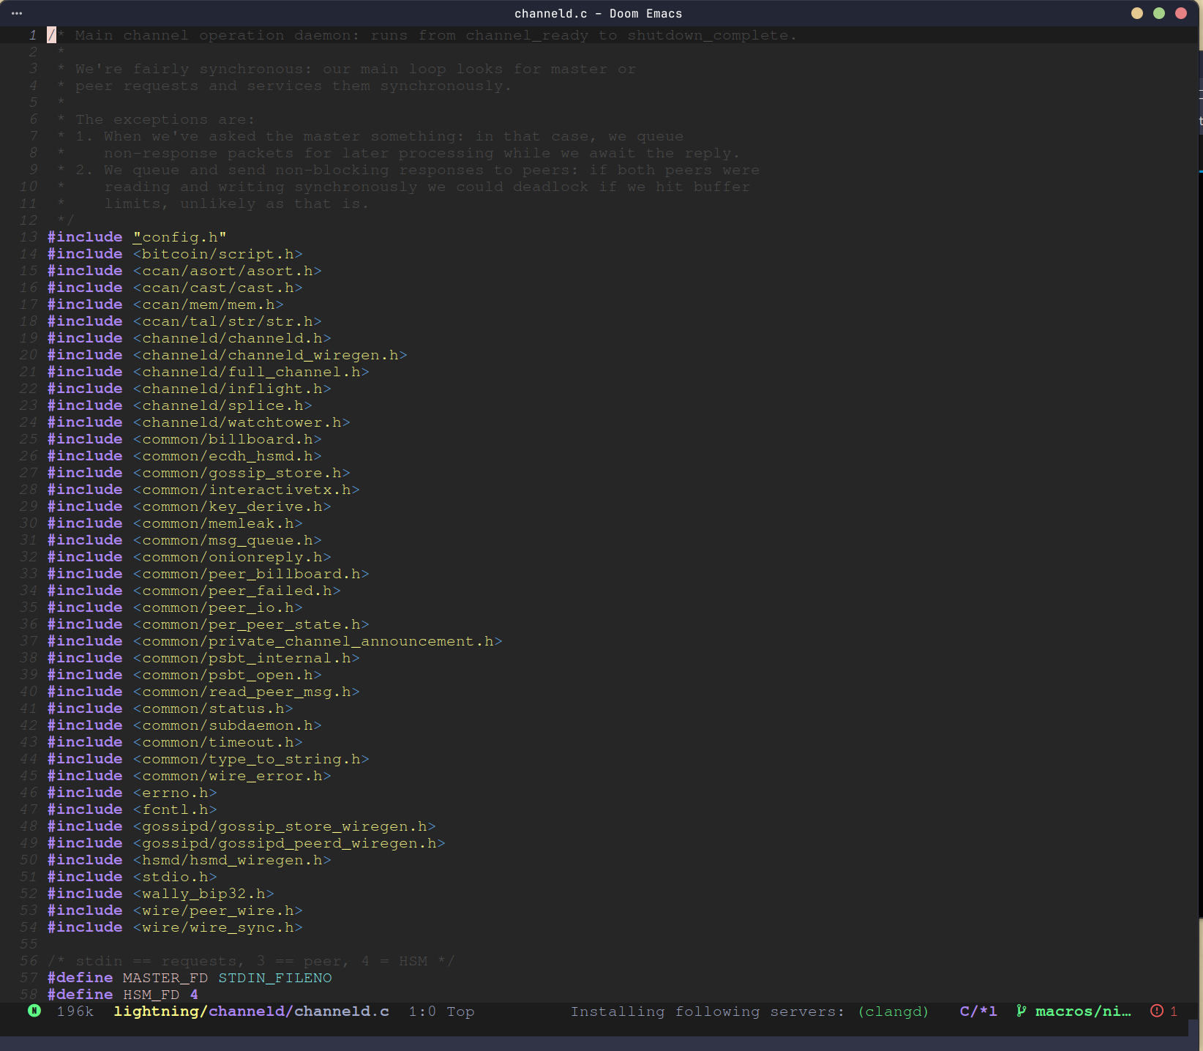The width and height of the screenshot is (1203, 1051).
Task: Click <wire/peer_wire.h> header name
Action: click(x=218, y=910)
